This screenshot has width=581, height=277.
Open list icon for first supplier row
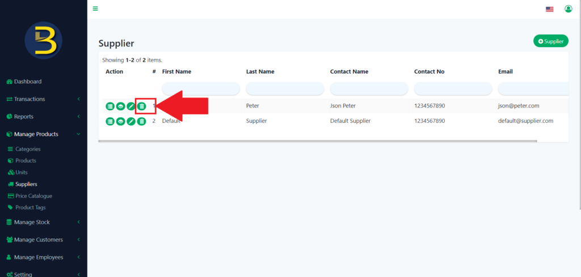pyautogui.click(x=110, y=106)
